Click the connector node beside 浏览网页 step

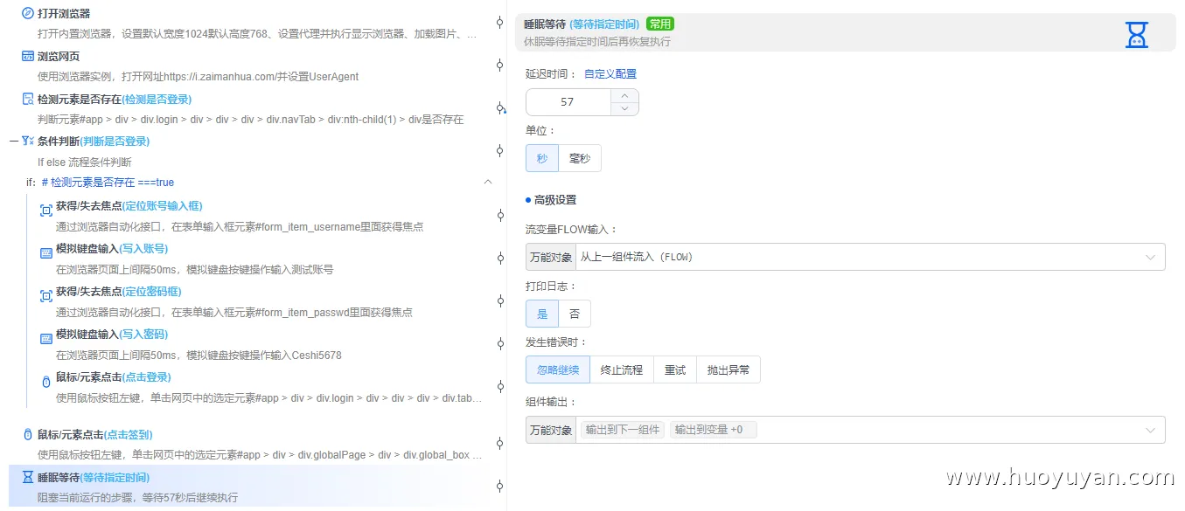499,66
